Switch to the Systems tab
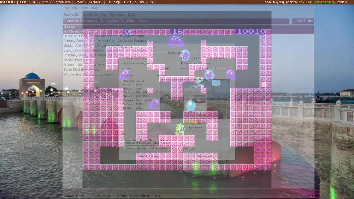354x199 pixels. (x=117, y=15)
